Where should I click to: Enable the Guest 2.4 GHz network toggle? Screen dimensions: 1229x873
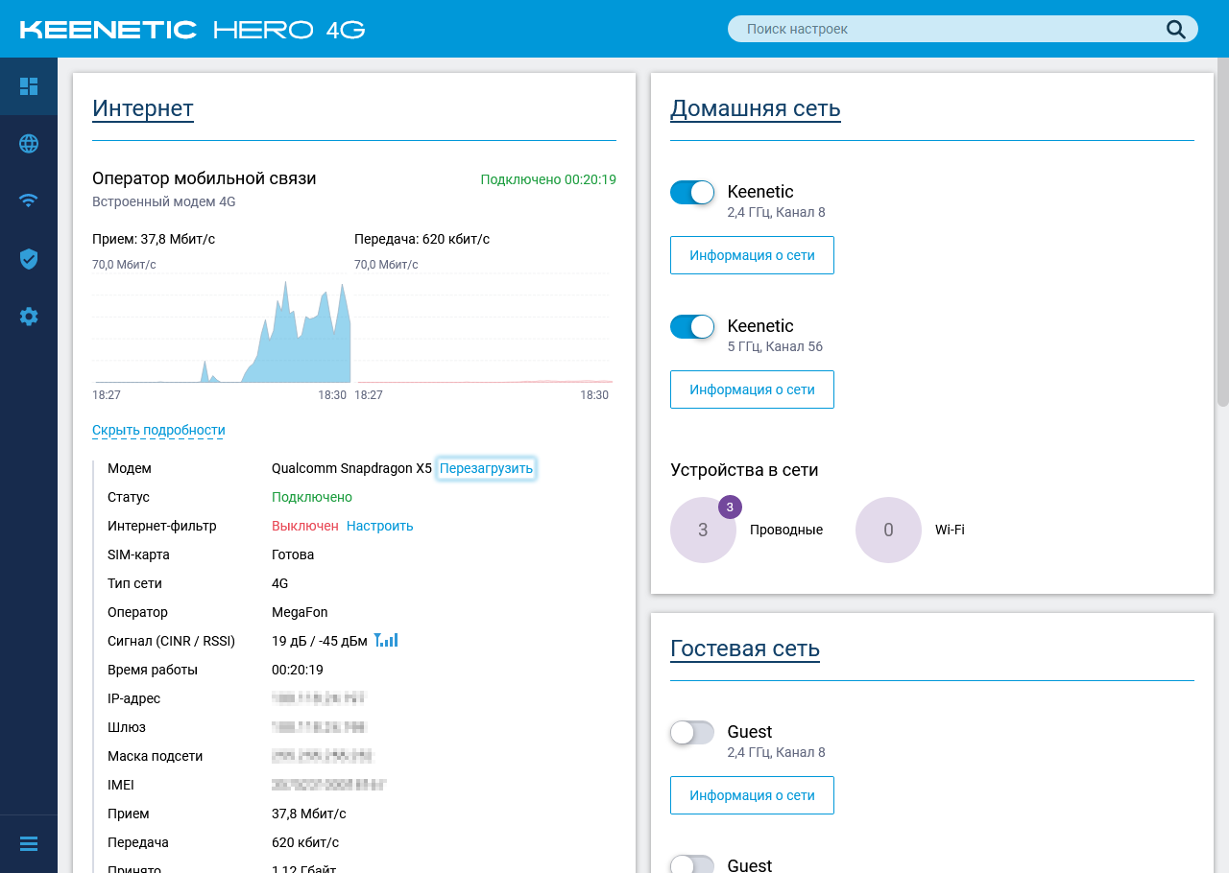(x=692, y=732)
